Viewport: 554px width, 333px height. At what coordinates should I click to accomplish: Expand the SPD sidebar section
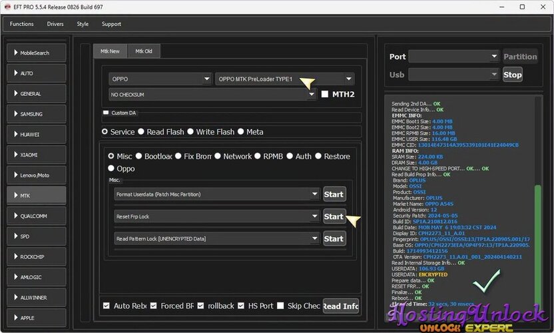(36, 236)
